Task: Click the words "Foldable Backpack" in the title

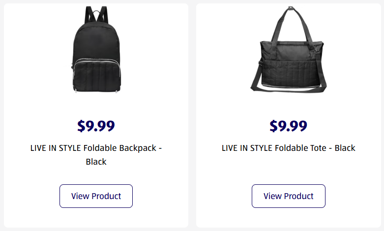Action: coord(119,148)
